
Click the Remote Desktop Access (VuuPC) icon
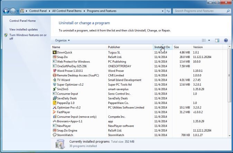(x=55, y=75)
